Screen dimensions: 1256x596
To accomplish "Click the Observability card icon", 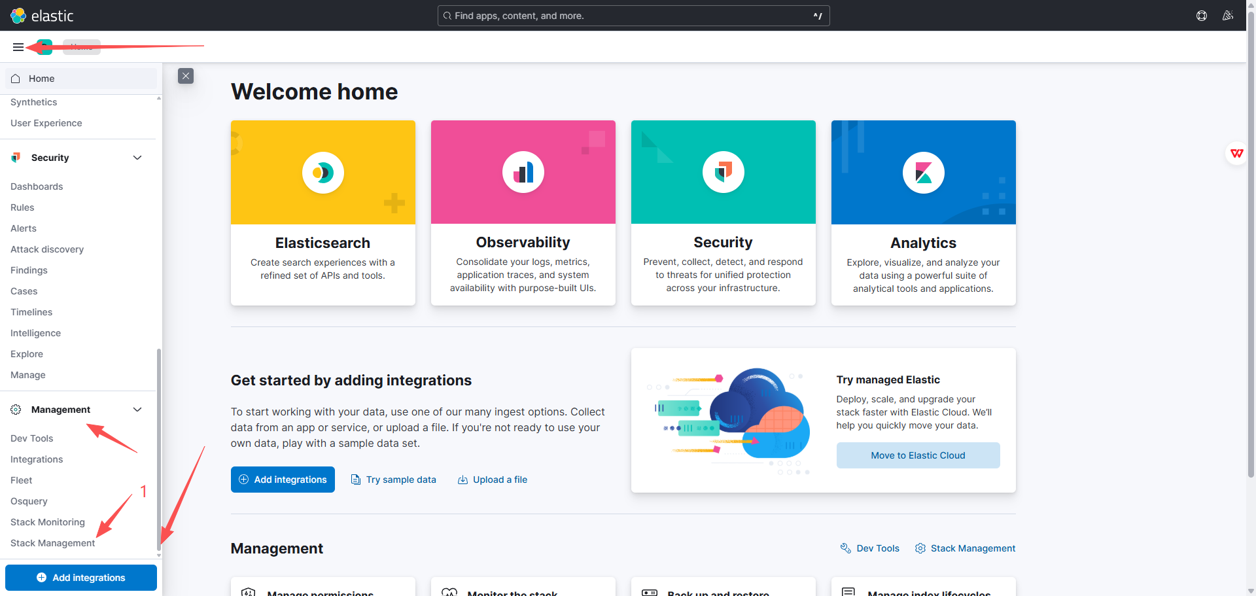I will click(523, 173).
